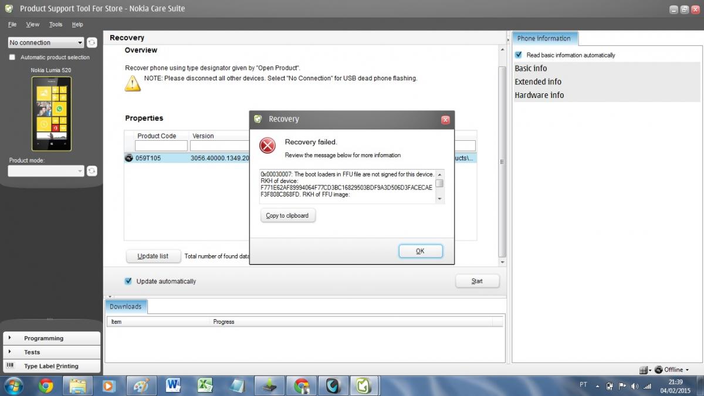This screenshot has height=396, width=704.
Task: Click the Nokia Care Suite title bar icon
Action: [x=9, y=8]
